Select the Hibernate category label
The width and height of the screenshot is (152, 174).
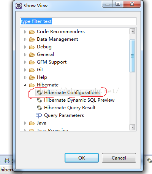click(47, 85)
